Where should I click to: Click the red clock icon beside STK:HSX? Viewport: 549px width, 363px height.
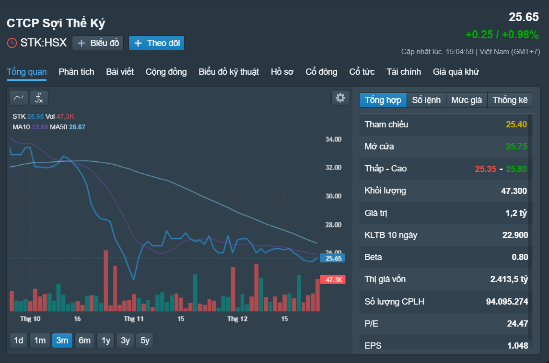[x=12, y=43]
